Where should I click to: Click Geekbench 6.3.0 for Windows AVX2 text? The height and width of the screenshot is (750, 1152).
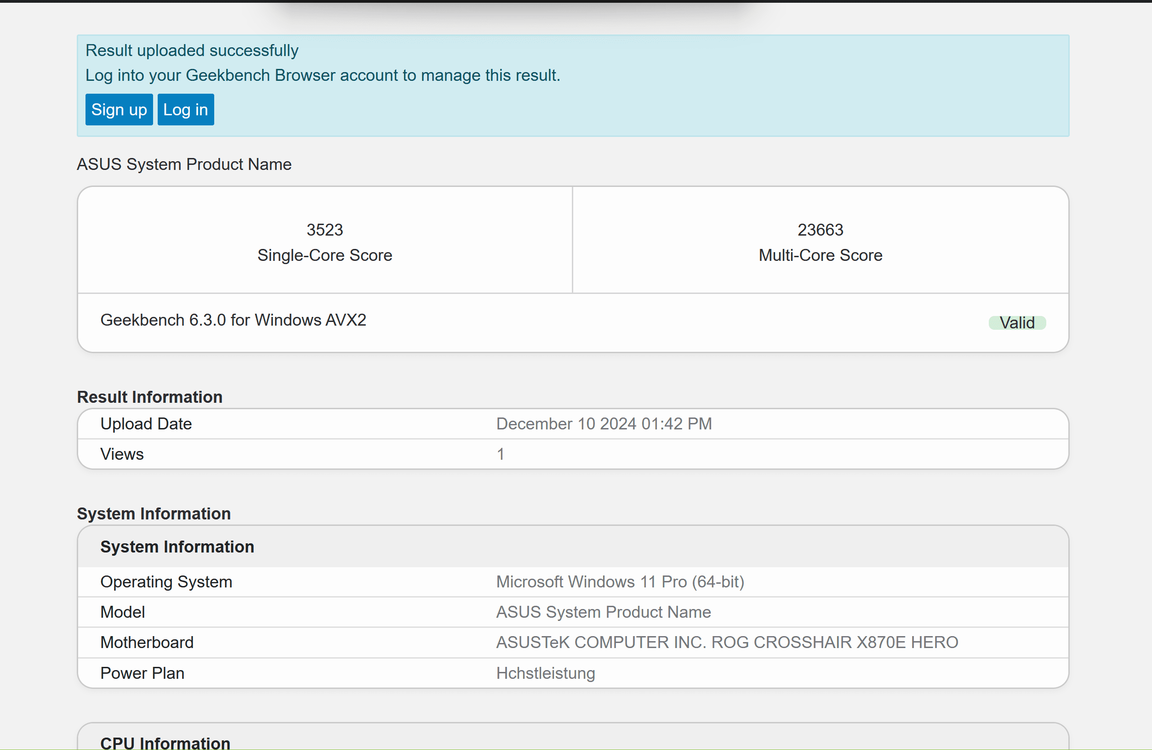(x=234, y=320)
